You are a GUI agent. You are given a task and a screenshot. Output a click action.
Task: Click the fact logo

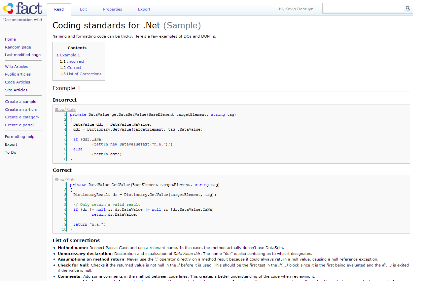click(22, 8)
